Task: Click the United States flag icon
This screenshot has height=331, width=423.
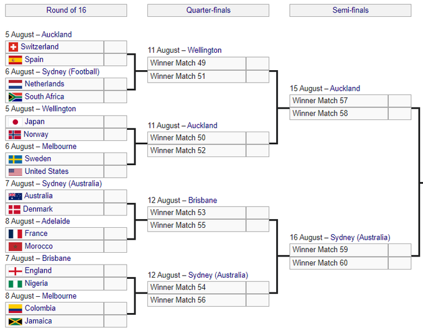Action: (x=15, y=172)
